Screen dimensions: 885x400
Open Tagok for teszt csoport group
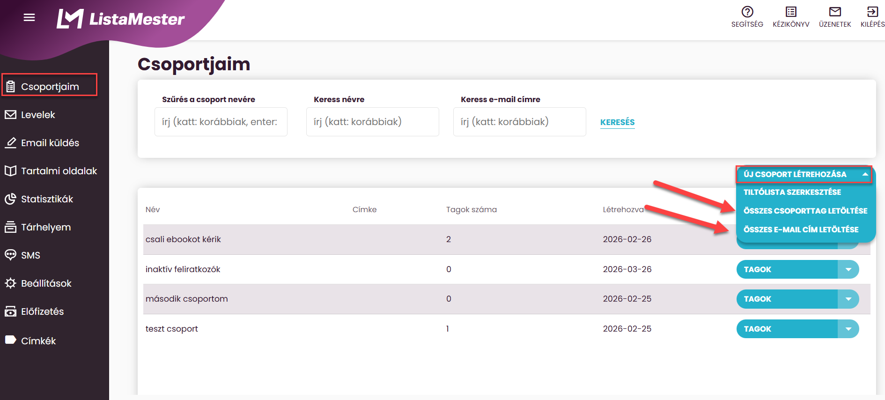(787, 329)
